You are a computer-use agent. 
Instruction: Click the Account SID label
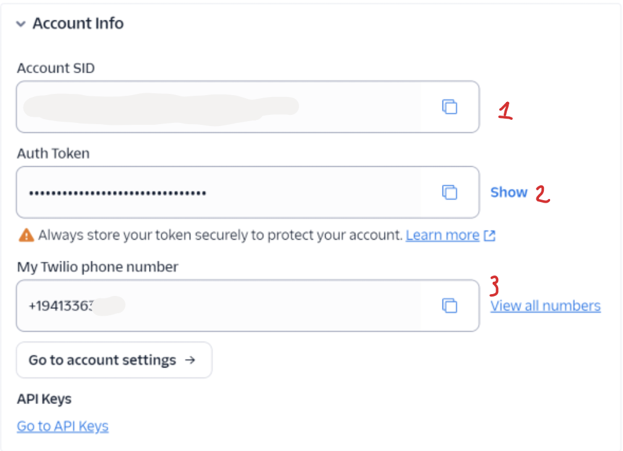(x=56, y=68)
